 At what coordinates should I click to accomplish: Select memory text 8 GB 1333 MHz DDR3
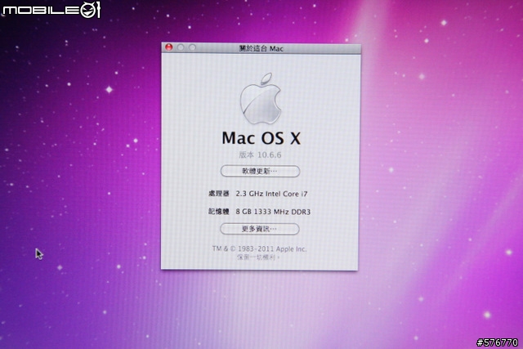[273, 212]
